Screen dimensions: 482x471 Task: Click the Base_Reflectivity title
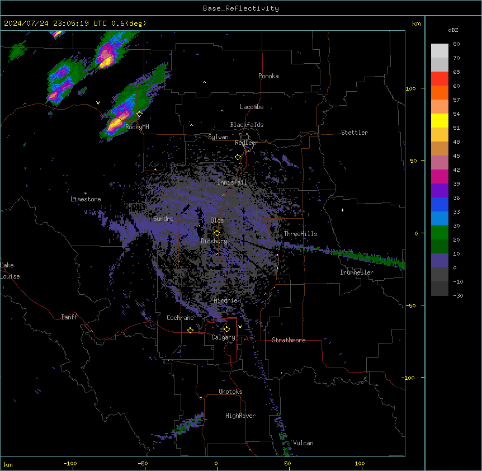241,8
